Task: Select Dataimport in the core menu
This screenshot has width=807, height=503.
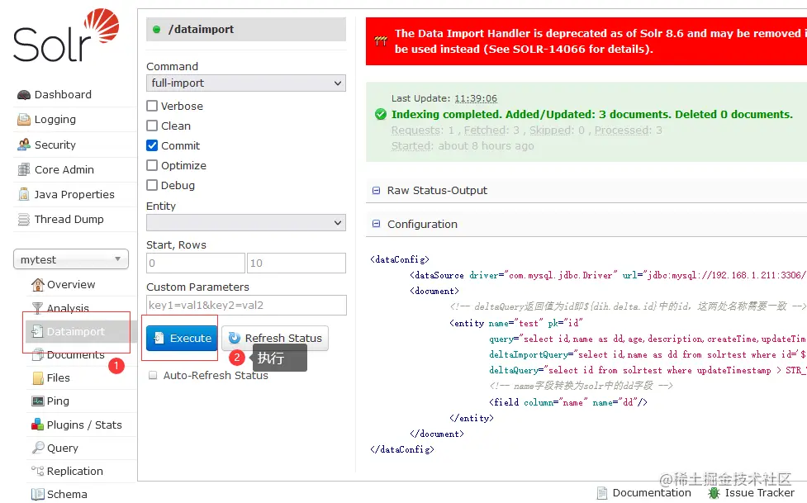Action: point(76,331)
